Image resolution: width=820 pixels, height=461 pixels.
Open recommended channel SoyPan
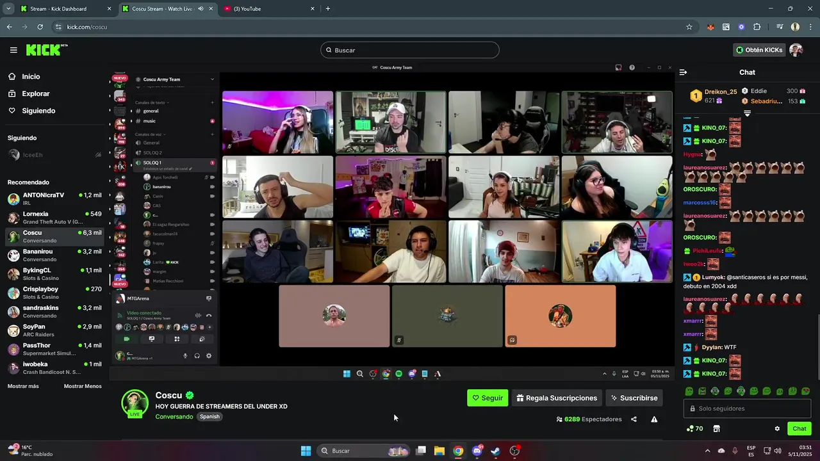pos(54,330)
